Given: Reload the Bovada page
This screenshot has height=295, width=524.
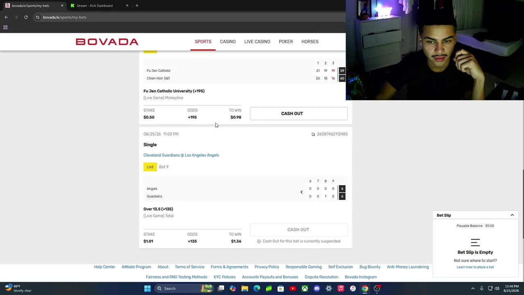Looking at the screenshot, I should [26, 17].
